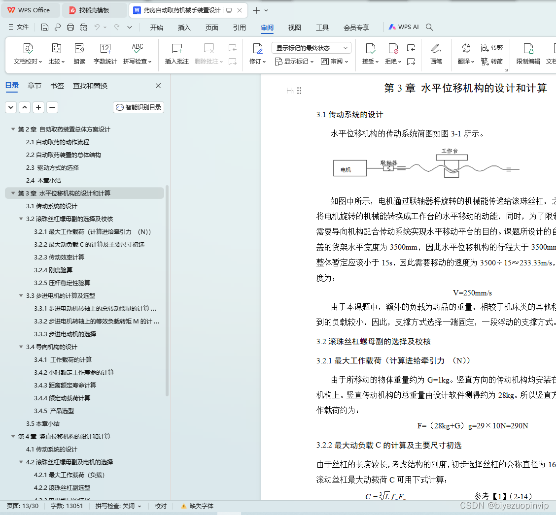Open the 会员专享 tab
Viewport: 556px width, 515px height.
point(356,27)
